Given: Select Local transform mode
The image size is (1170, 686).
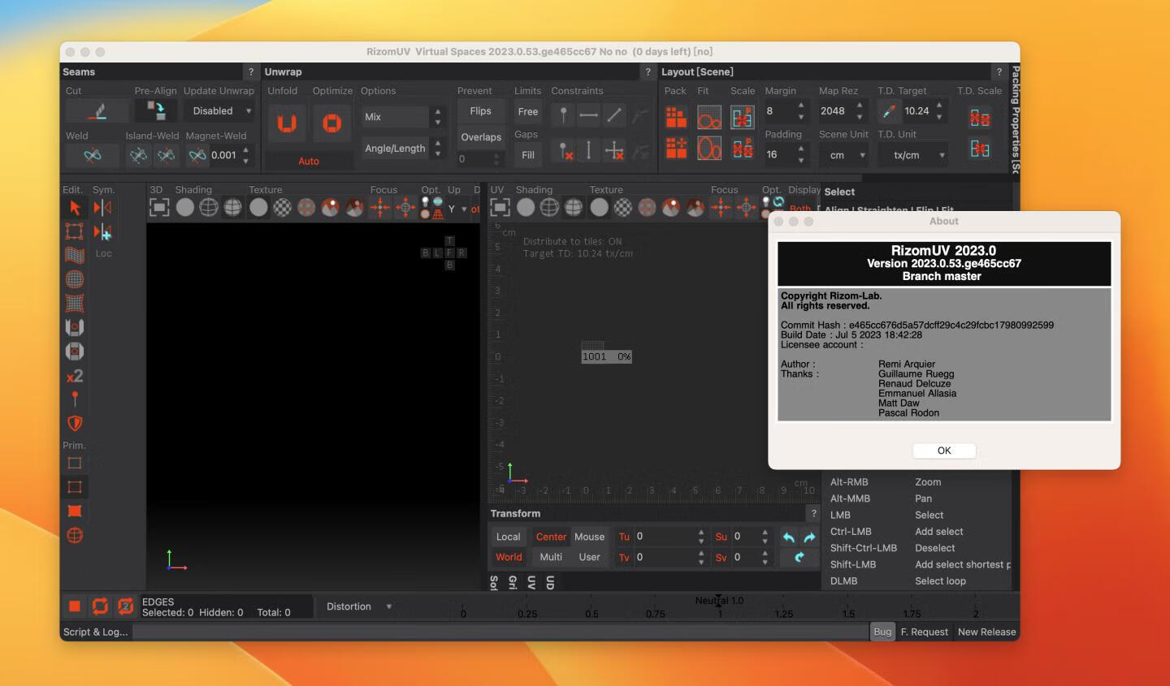Looking at the screenshot, I should point(509,537).
